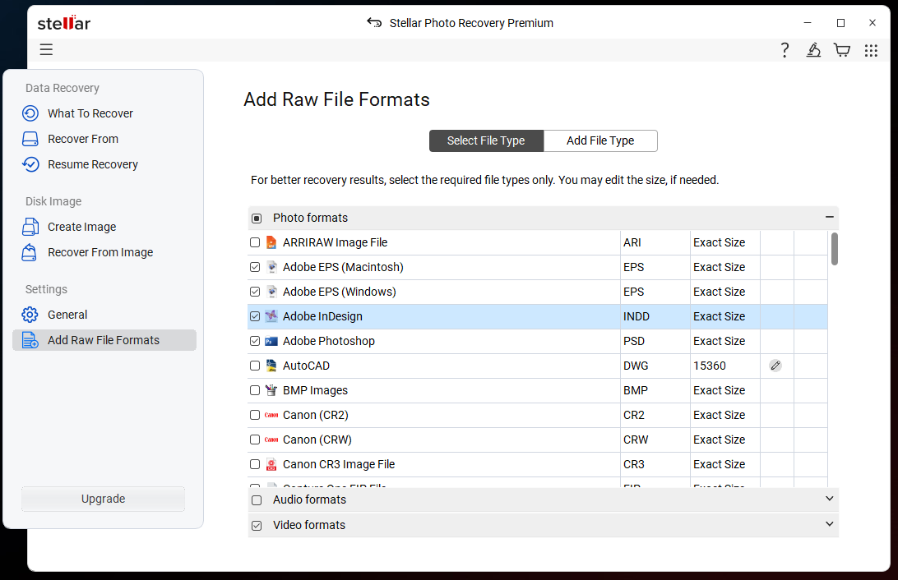
Task: Edit the AutoCAD size with pencil icon
Action: (x=775, y=366)
